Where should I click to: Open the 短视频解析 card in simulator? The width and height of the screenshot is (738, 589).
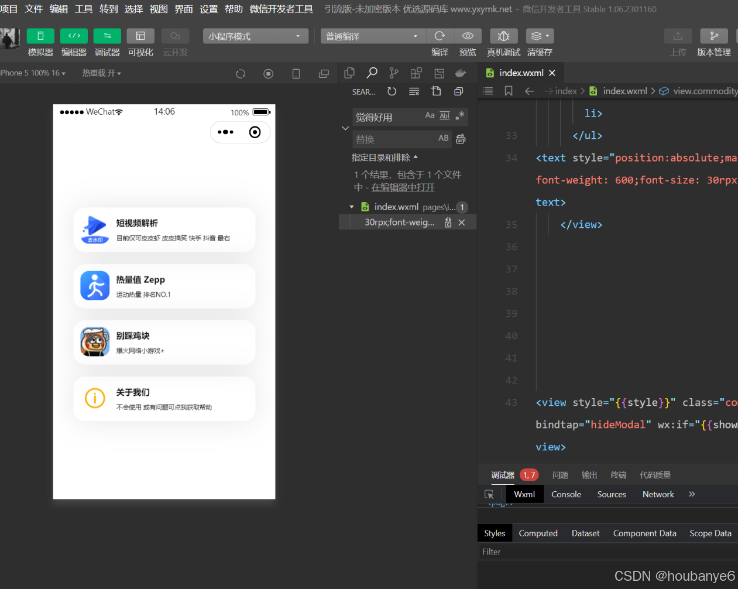(x=164, y=230)
